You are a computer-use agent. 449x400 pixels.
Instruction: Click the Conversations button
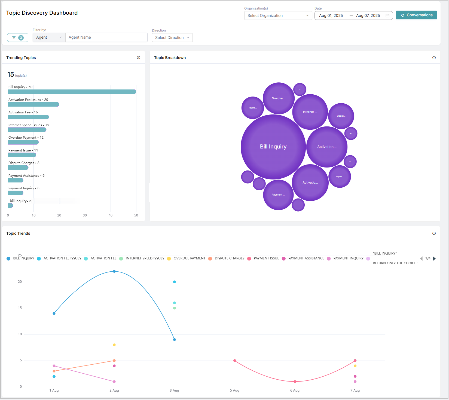tap(416, 15)
